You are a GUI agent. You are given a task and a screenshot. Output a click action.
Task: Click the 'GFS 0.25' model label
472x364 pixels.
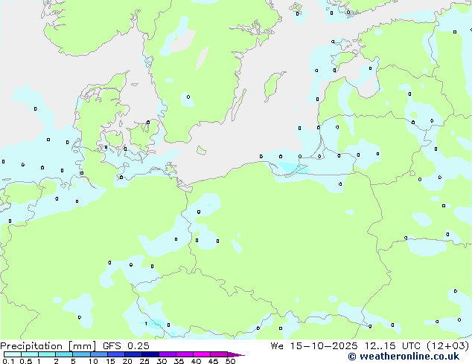click(x=126, y=346)
